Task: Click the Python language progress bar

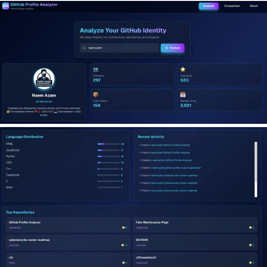Action: [108, 156]
